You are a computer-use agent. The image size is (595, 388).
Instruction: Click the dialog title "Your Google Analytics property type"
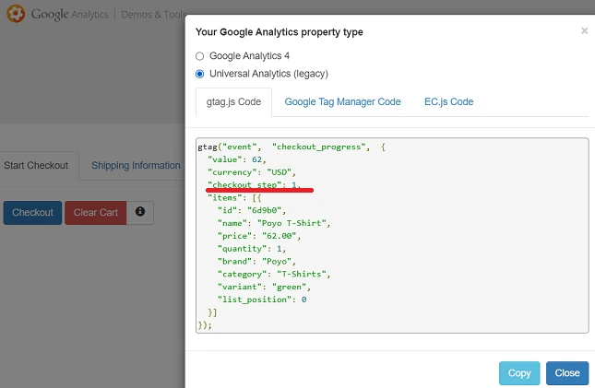coord(279,32)
